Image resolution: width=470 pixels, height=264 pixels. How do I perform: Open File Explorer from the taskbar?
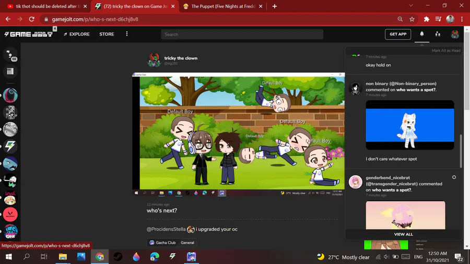click(63, 257)
